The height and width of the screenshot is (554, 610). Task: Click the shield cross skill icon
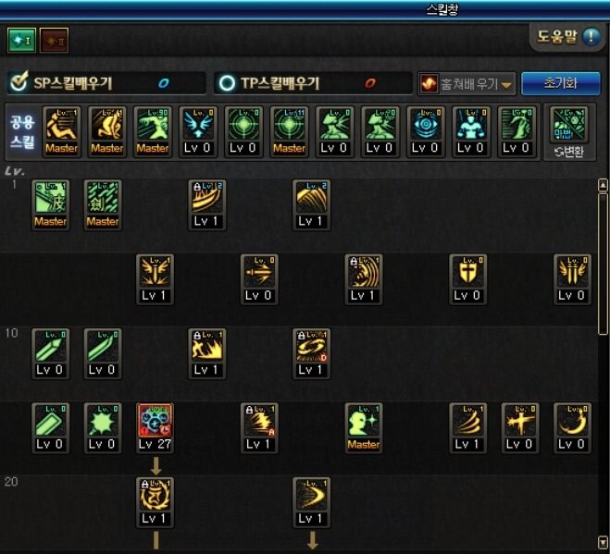467,279
